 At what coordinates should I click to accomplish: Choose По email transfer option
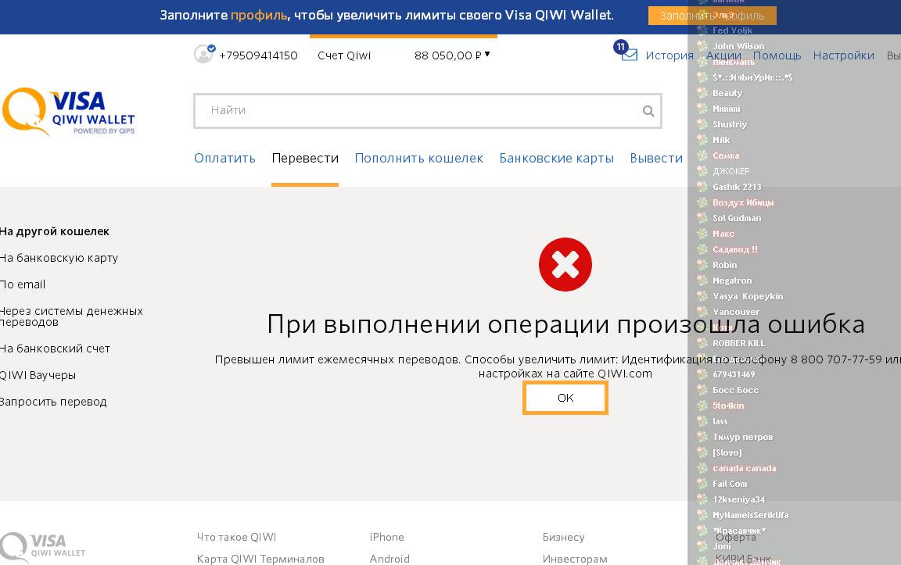coord(23,284)
